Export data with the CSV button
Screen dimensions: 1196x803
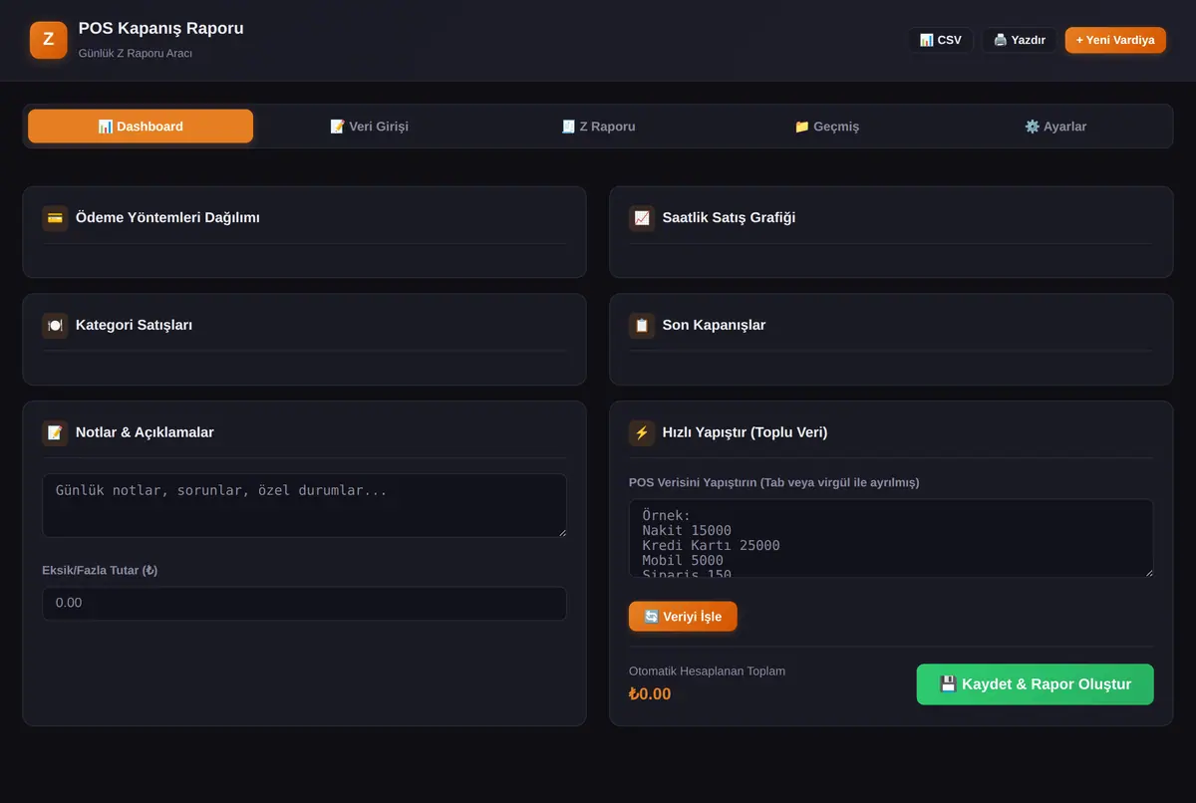click(940, 40)
